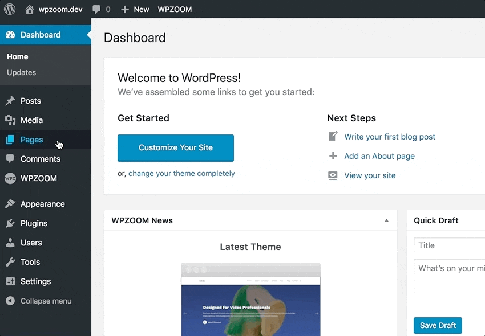This screenshot has height=336, width=485.
Task: Click the Collapse menu arrow icon
Action: 10,301
